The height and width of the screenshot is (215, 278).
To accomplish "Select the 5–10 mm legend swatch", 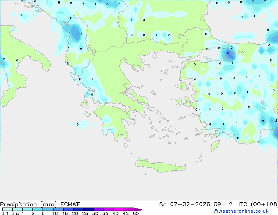I will 48,209.
